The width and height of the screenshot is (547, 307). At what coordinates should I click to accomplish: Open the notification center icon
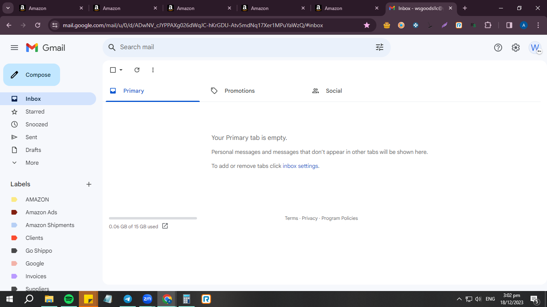pyautogui.click(x=534, y=299)
